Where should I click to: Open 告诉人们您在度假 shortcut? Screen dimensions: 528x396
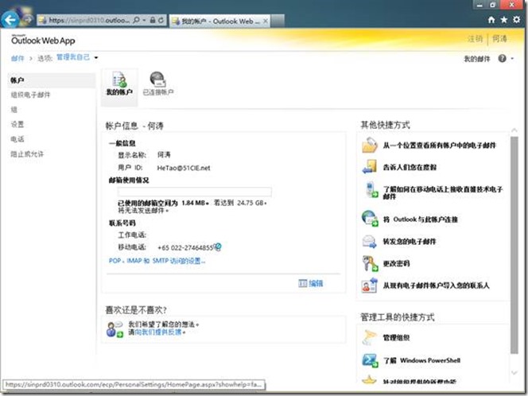(x=410, y=167)
